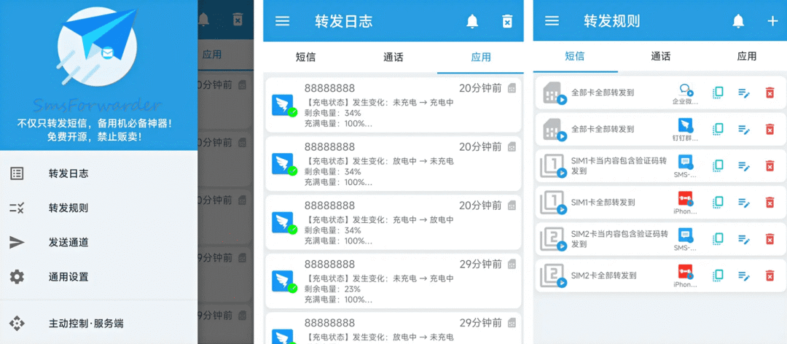Tap the SmsForwarder paper plane logo
This screenshot has width=787, height=344.
[98, 47]
